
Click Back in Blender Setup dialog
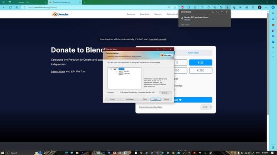click(x=145, y=99)
